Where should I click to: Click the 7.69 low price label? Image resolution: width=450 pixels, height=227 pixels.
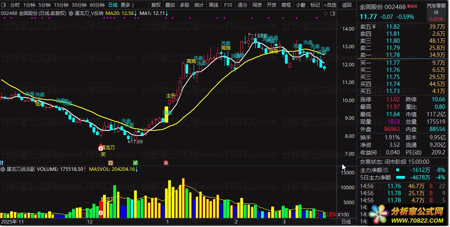(x=137, y=141)
